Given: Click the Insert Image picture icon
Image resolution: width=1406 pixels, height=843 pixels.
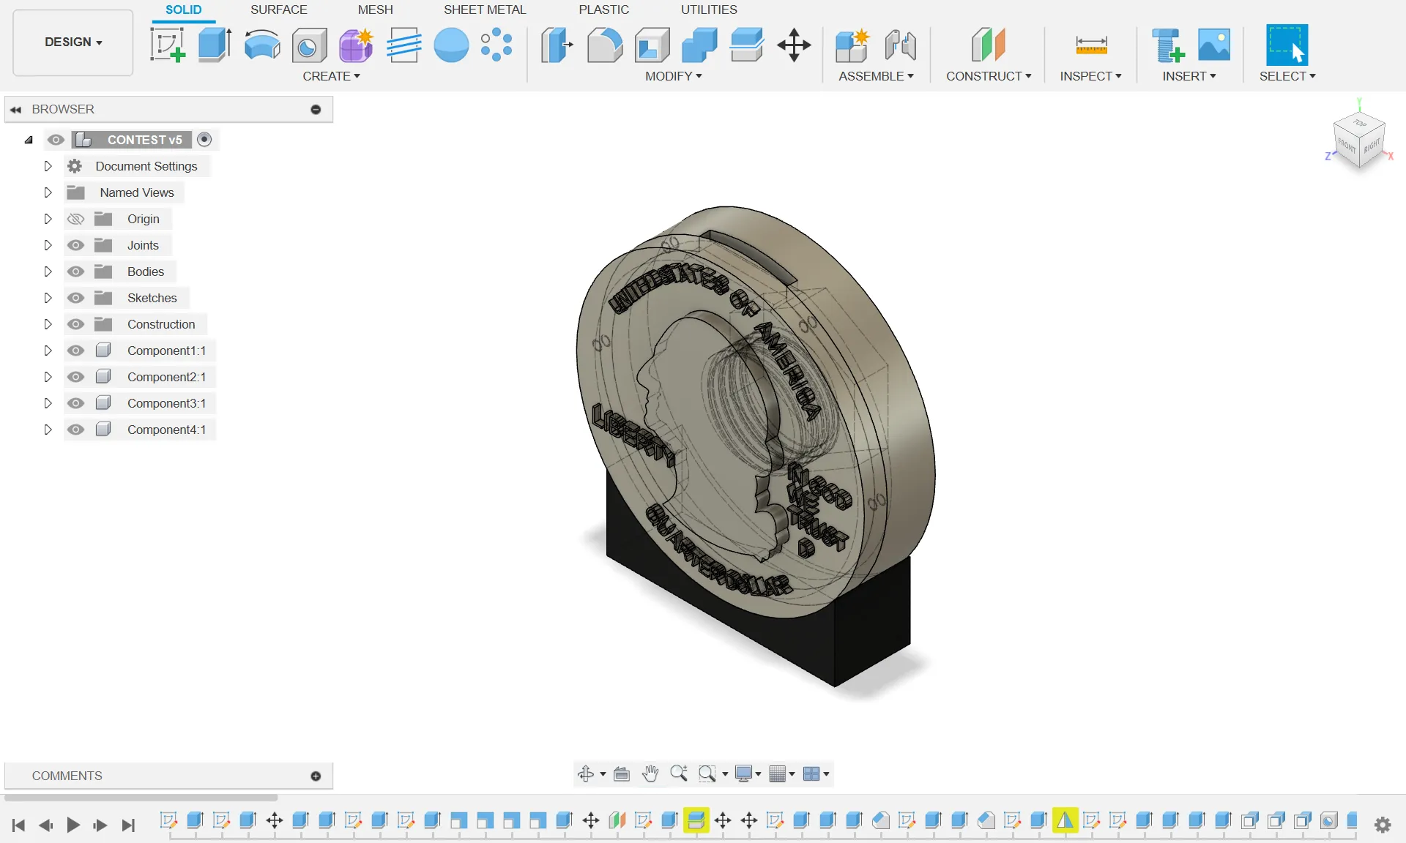Looking at the screenshot, I should click(1213, 45).
